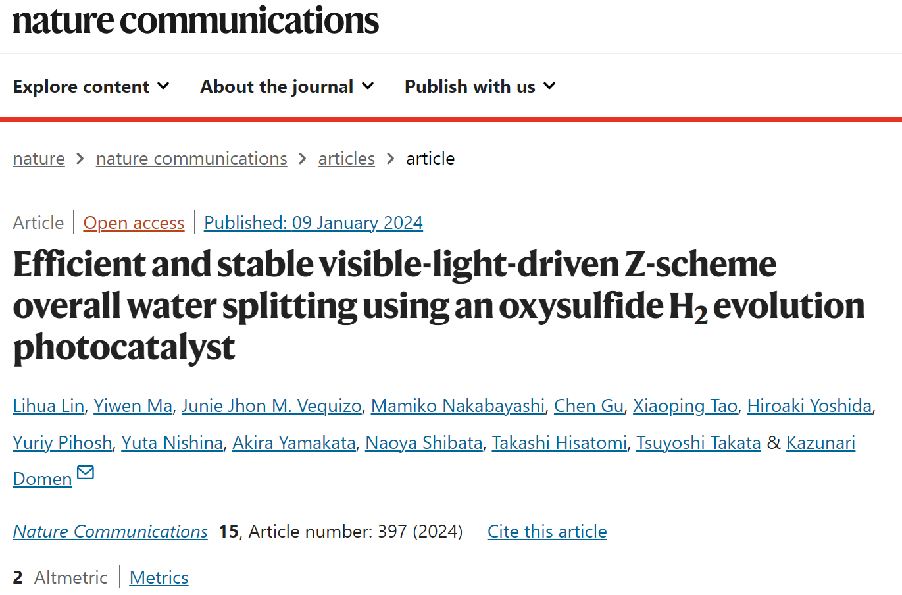
Task: Click author Akira Yamakata
Action: 294,443
